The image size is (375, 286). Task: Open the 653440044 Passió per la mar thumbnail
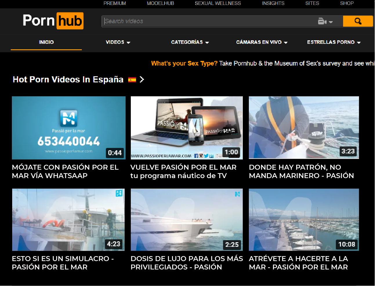(69, 128)
